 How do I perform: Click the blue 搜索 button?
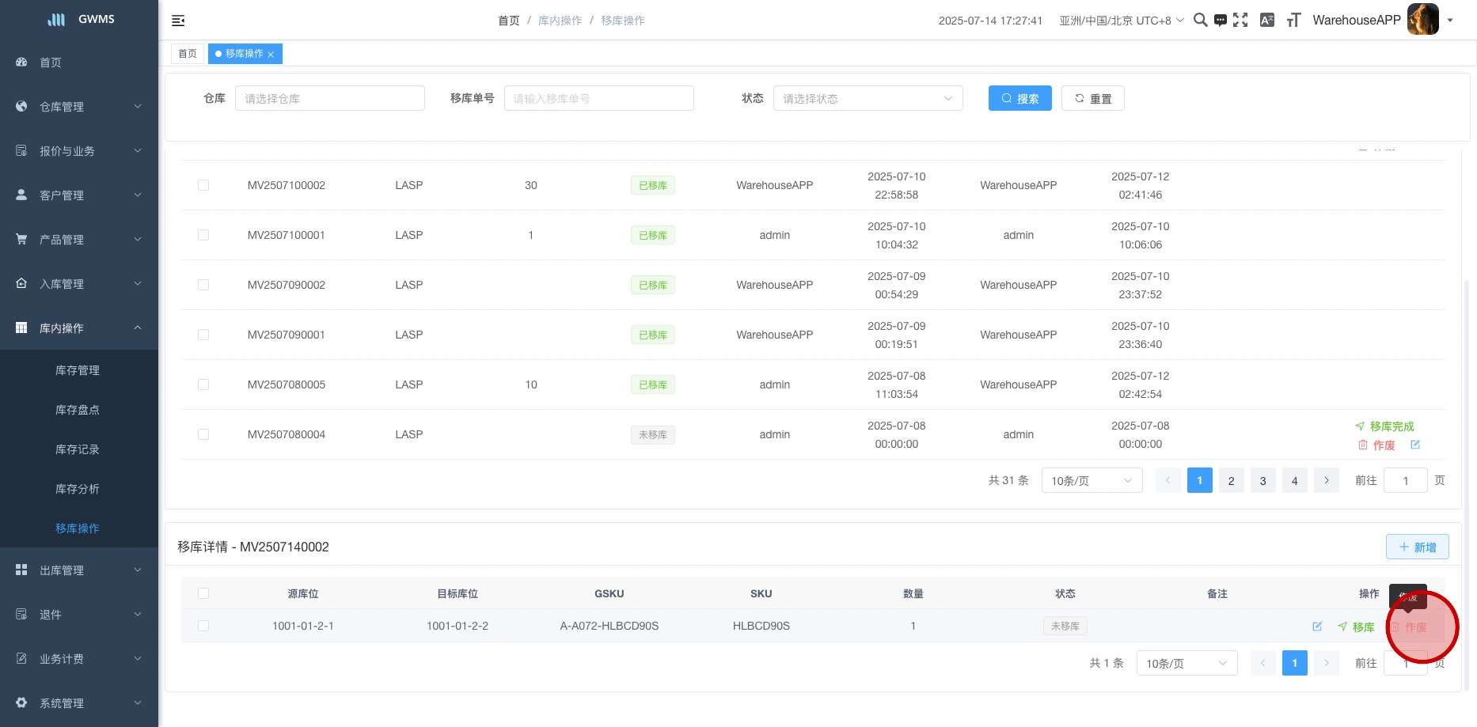1019,98
